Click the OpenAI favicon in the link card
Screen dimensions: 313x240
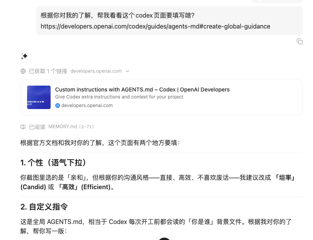click(x=58, y=106)
